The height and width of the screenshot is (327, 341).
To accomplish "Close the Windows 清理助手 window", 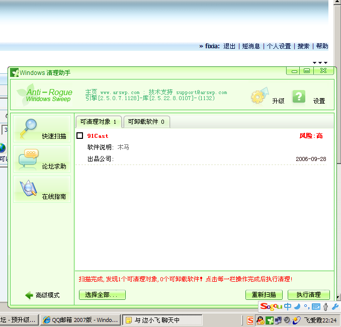I will [323, 71].
